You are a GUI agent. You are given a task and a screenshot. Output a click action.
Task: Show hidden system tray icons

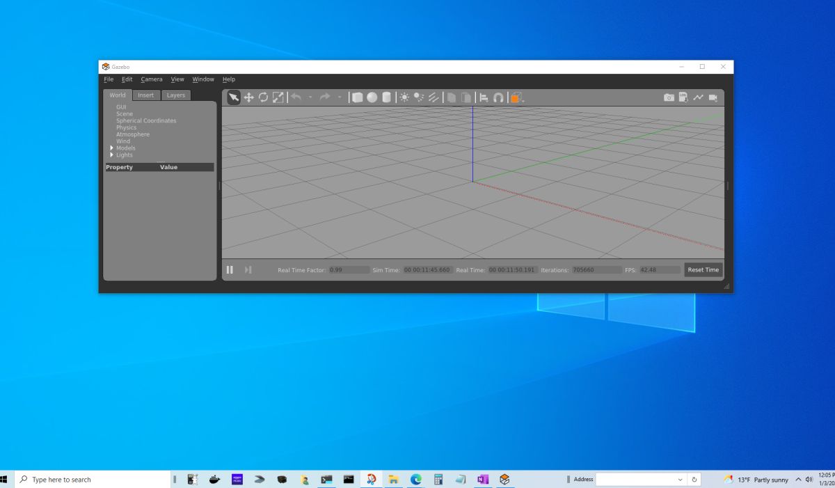(798, 480)
